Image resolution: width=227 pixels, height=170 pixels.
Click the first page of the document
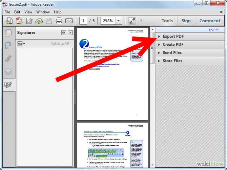coord(112,74)
